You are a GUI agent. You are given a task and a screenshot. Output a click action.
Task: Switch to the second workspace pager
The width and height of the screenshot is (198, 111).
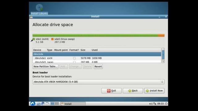click(57, 104)
